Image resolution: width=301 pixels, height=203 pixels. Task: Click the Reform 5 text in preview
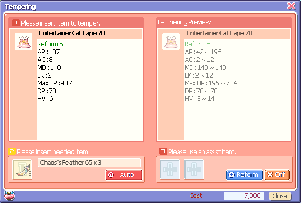[x=198, y=44]
